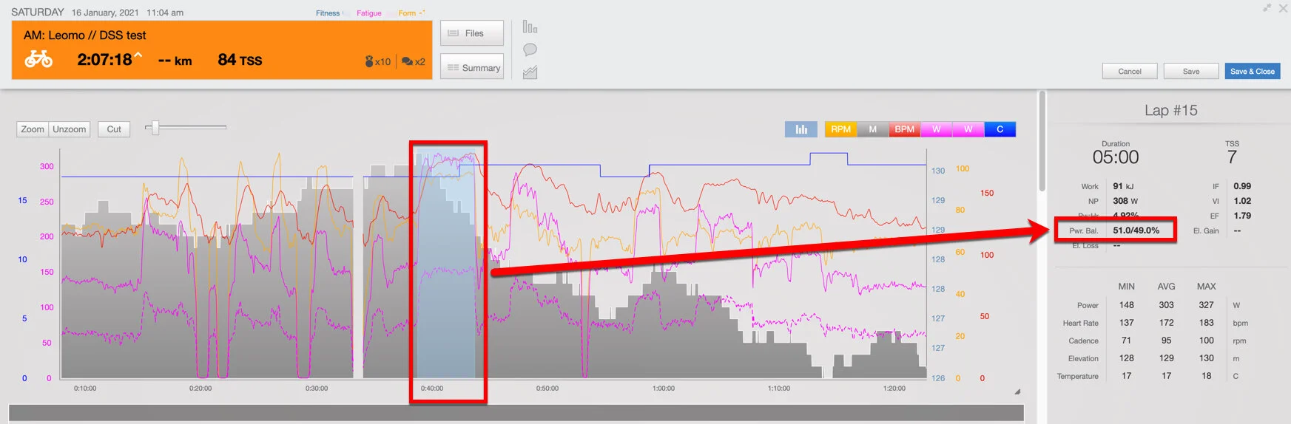Click the 2:07:18 duration value

(x=104, y=60)
